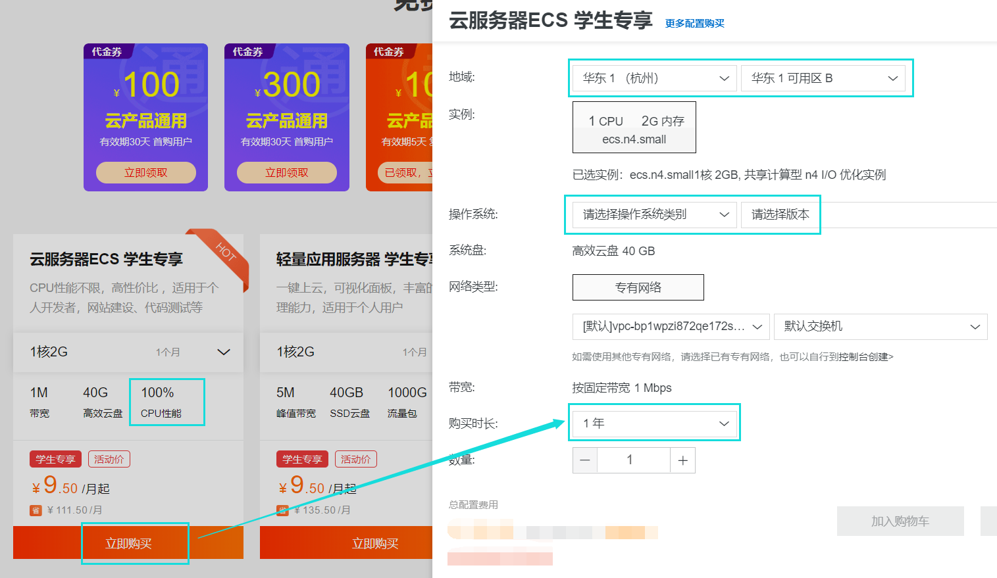Screen dimensions: 997x578
Task: Click the ¥9.50/月起 price on the ECS card
Action: point(70,486)
